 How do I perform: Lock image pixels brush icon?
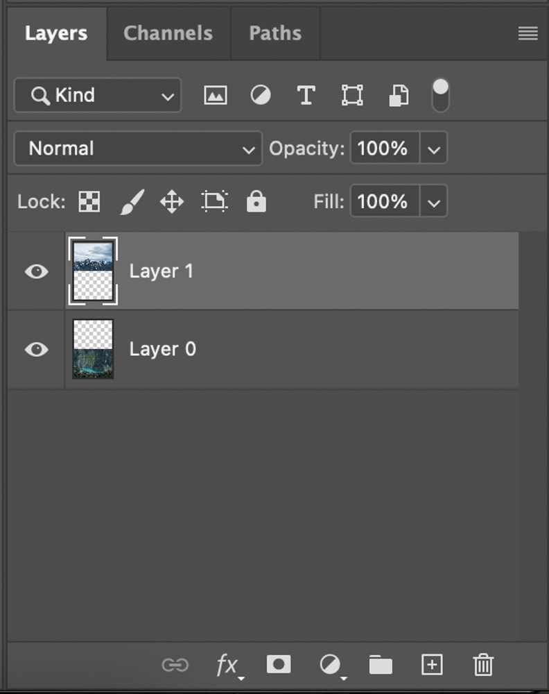(132, 202)
